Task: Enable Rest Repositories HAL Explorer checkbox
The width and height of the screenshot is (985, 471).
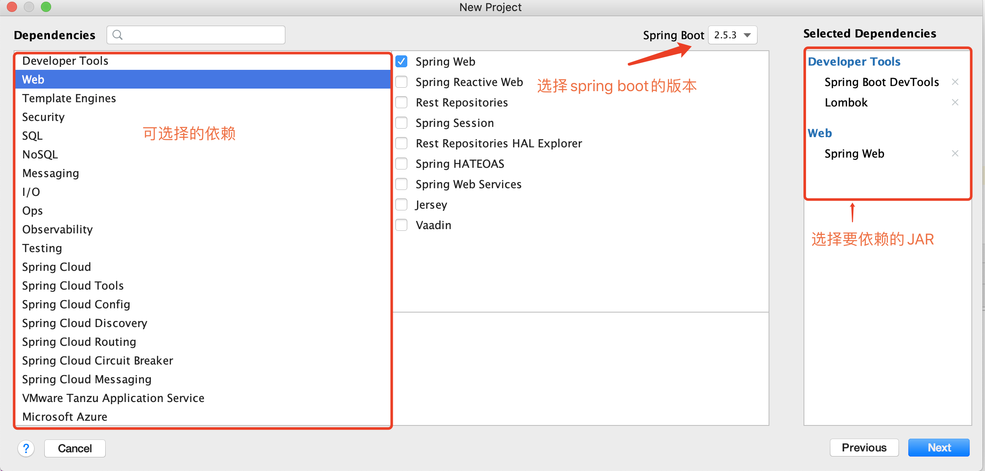Action: click(x=401, y=143)
